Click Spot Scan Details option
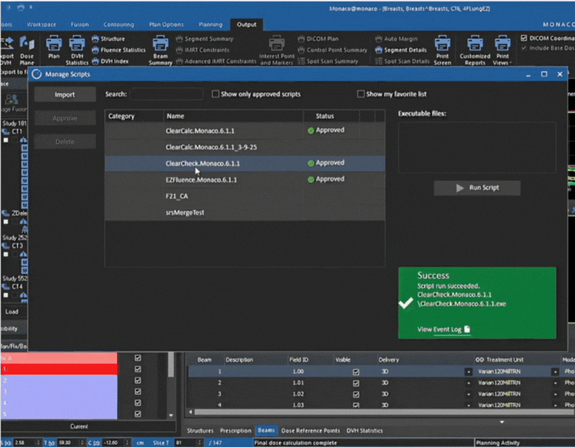 [402, 61]
